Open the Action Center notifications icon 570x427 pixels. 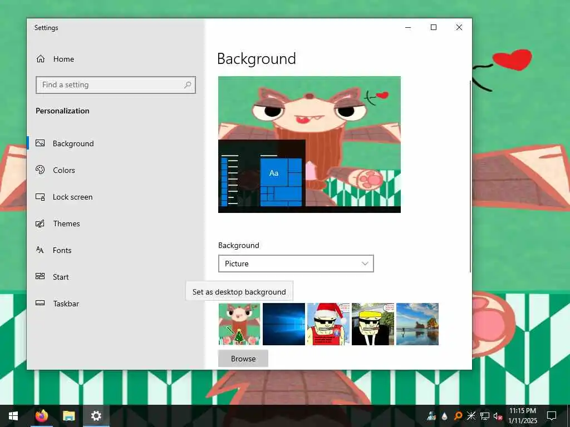click(x=552, y=416)
